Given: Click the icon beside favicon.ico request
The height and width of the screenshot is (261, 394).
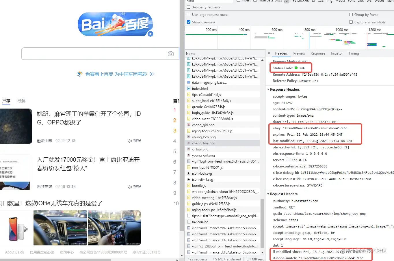Looking at the screenshot, I should [189, 222].
